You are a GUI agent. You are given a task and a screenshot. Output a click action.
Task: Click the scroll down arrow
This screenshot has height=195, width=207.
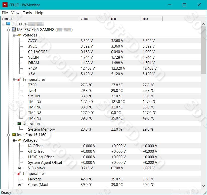coord(203,186)
